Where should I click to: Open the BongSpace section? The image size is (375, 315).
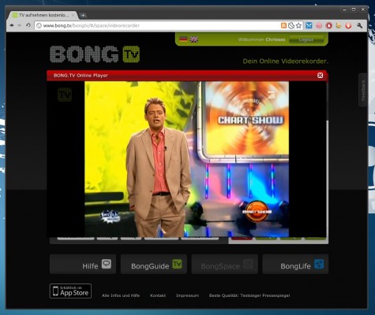224,264
